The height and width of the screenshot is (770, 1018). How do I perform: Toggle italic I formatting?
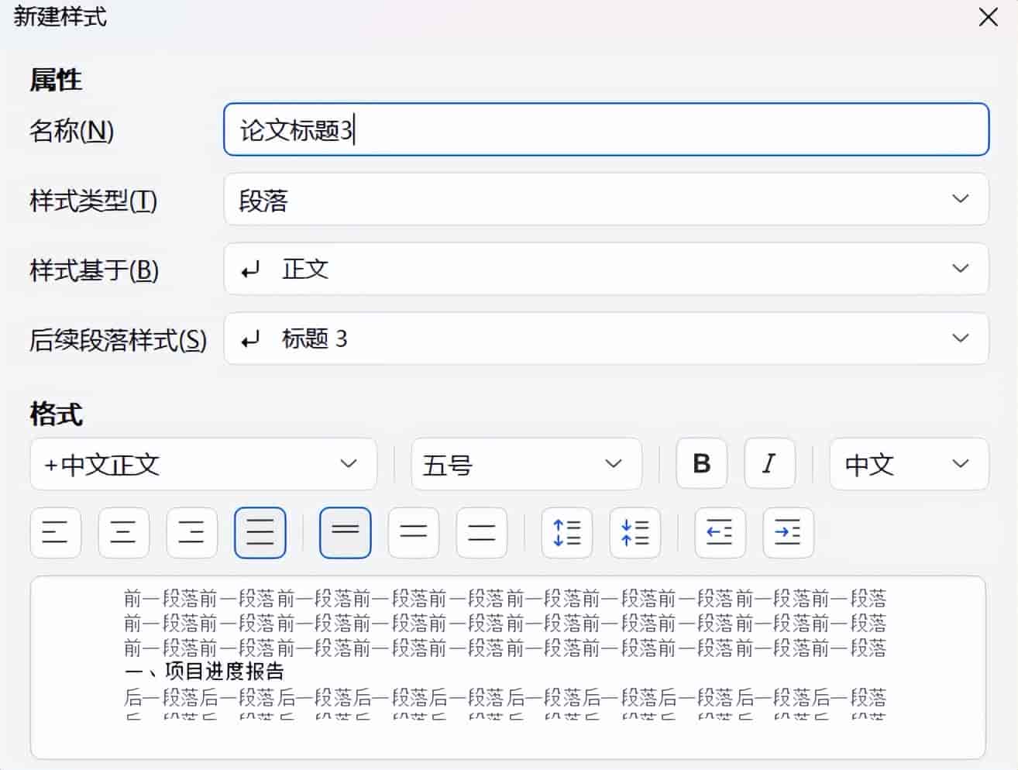pyautogui.click(x=770, y=464)
